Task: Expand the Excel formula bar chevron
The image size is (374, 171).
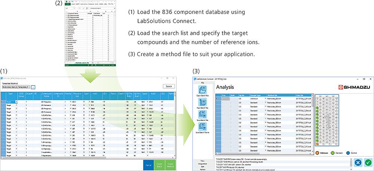Action: click(114, 8)
